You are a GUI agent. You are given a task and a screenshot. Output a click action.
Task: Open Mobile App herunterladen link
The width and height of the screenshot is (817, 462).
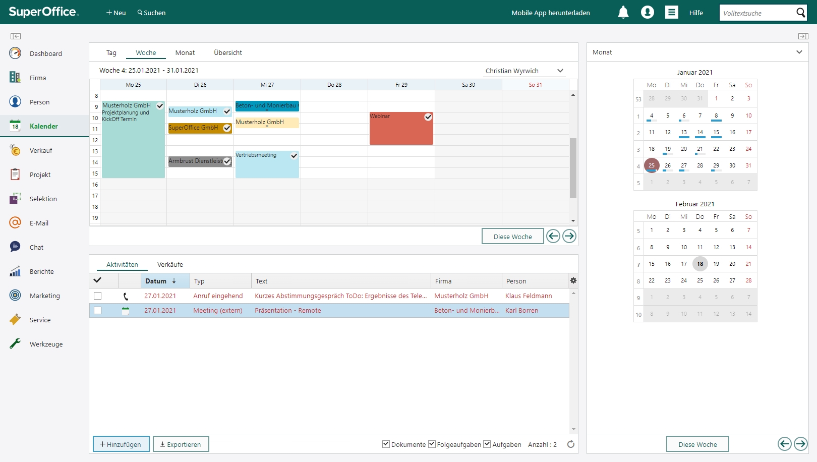tap(551, 13)
